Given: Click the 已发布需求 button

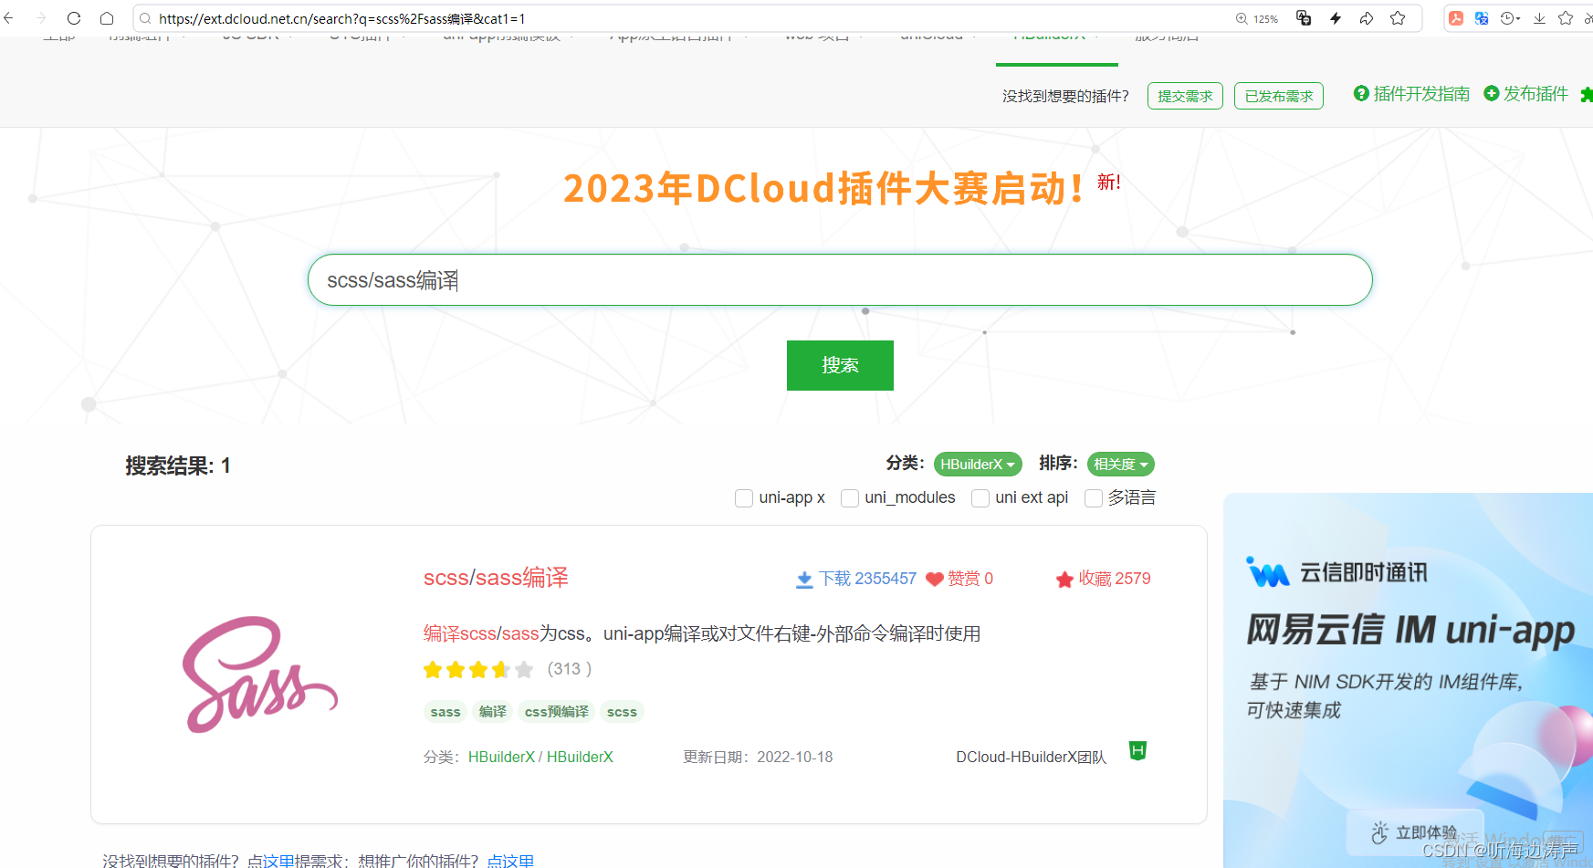Looking at the screenshot, I should pos(1279,96).
